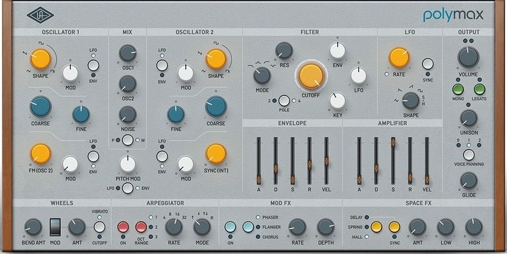Enable the green MONO button
Screen dimensions: 507x254
[x=457, y=90]
